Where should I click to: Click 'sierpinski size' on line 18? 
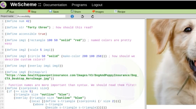34,88
